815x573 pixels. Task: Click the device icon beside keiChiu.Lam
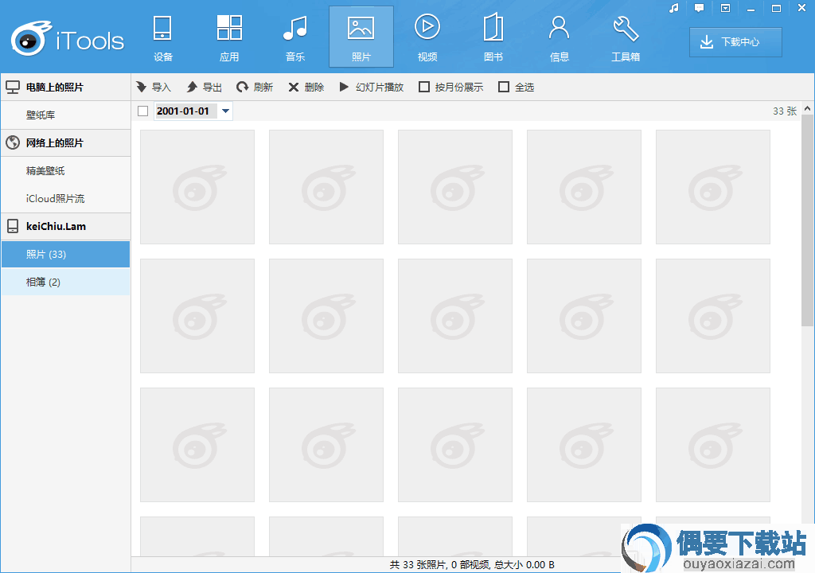tap(13, 226)
